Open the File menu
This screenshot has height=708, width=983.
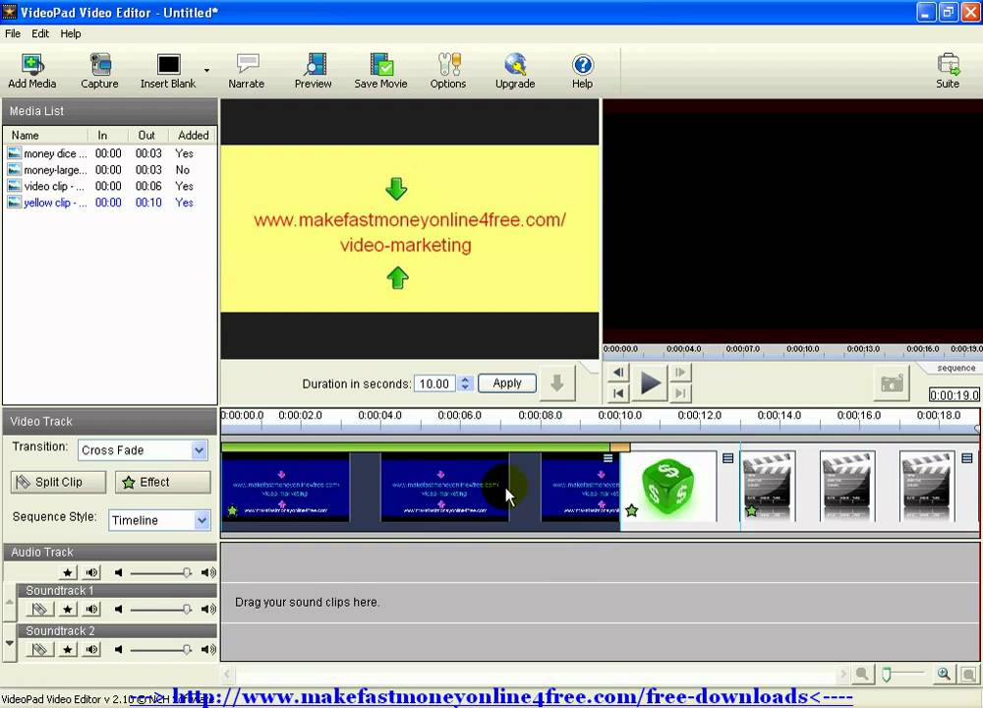click(x=13, y=33)
